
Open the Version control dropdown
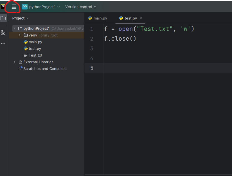[x=81, y=7]
